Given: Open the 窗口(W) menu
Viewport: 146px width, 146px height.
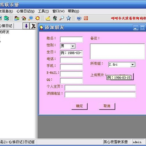Looking at the screenshot, I should [x=58, y=11].
